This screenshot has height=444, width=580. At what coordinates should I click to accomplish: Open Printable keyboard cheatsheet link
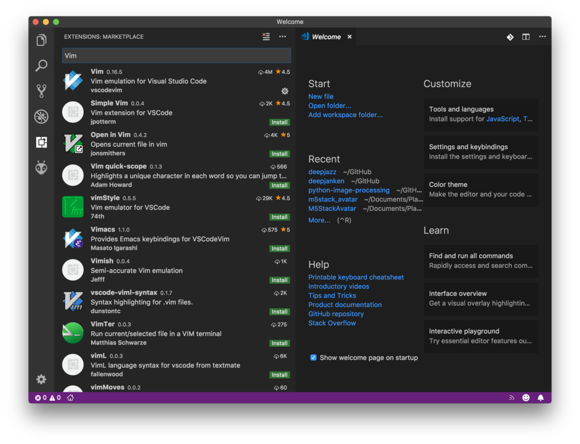point(356,277)
